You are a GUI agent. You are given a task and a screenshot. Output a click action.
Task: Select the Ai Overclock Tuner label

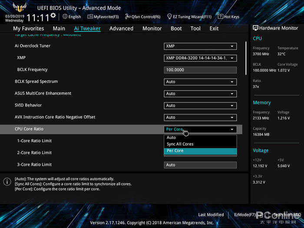[x=33, y=46]
